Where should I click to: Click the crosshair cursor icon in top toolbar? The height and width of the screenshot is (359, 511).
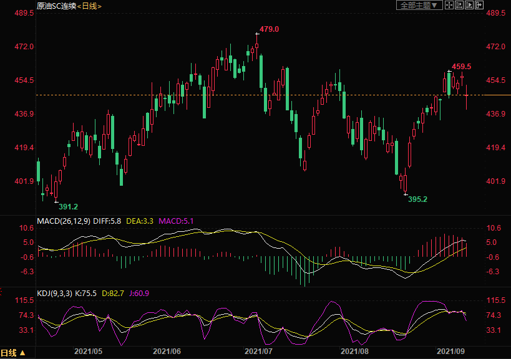449,5
